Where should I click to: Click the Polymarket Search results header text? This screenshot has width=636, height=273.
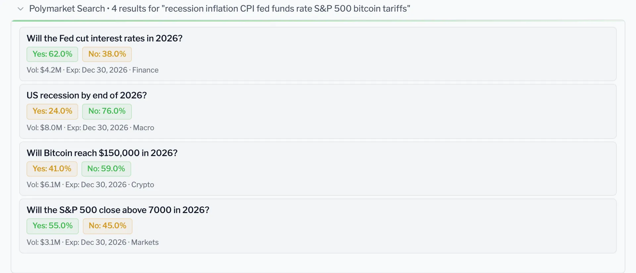click(x=220, y=9)
